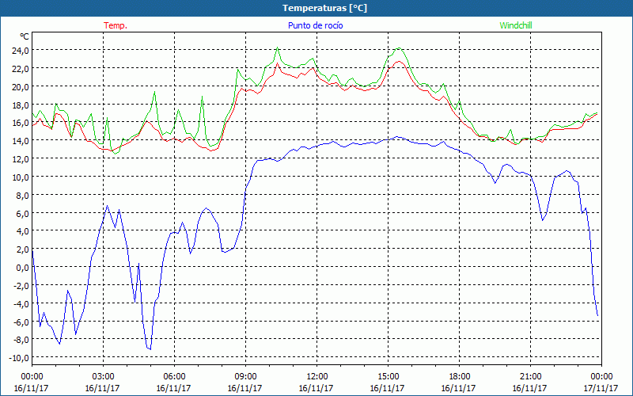Click the 'Temperaturas [°C]' chart title
Viewport: 633px width, 396px height.
324,8
